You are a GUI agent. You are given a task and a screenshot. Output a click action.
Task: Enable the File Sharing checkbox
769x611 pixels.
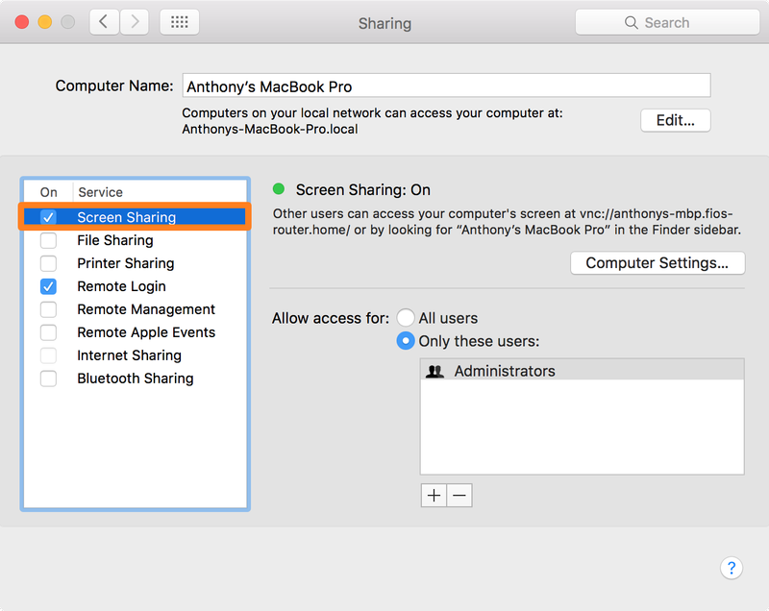(48, 240)
